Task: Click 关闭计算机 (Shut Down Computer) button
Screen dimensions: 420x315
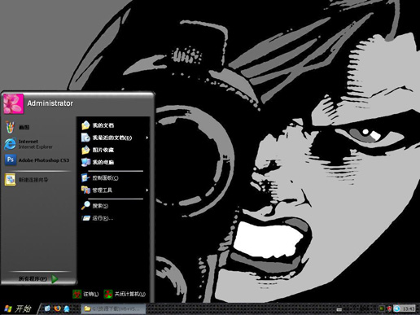Action: tap(125, 294)
